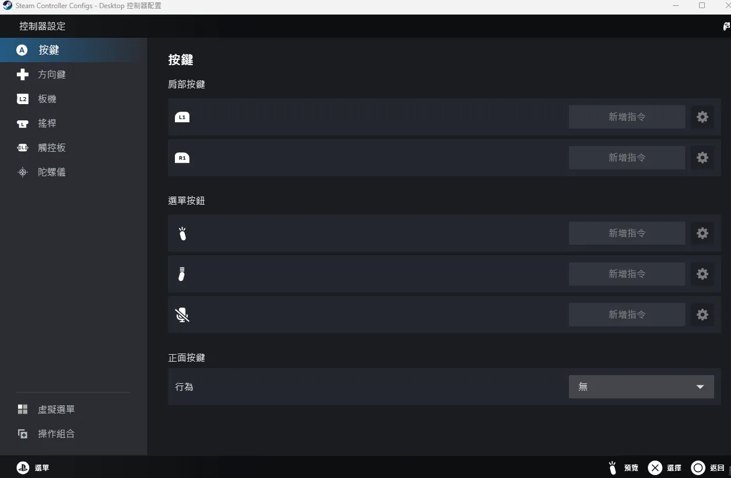This screenshot has height=478, width=731.
Task: Open settings gear for L1 button
Action: pos(702,117)
